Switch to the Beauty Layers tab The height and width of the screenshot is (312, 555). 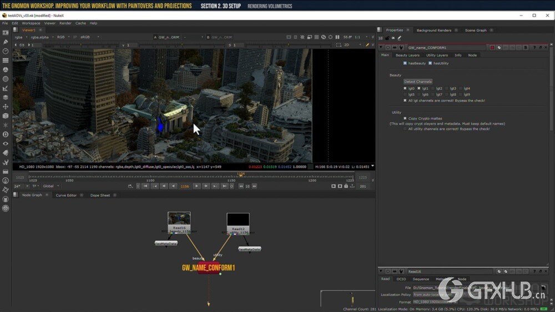coord(407,56)
